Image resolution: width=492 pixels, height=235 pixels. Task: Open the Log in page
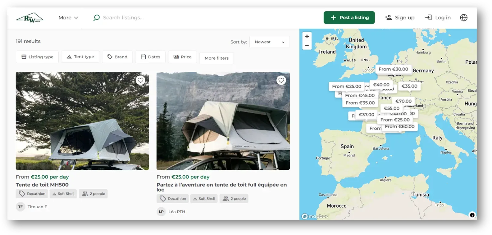[x=438, y=18]
